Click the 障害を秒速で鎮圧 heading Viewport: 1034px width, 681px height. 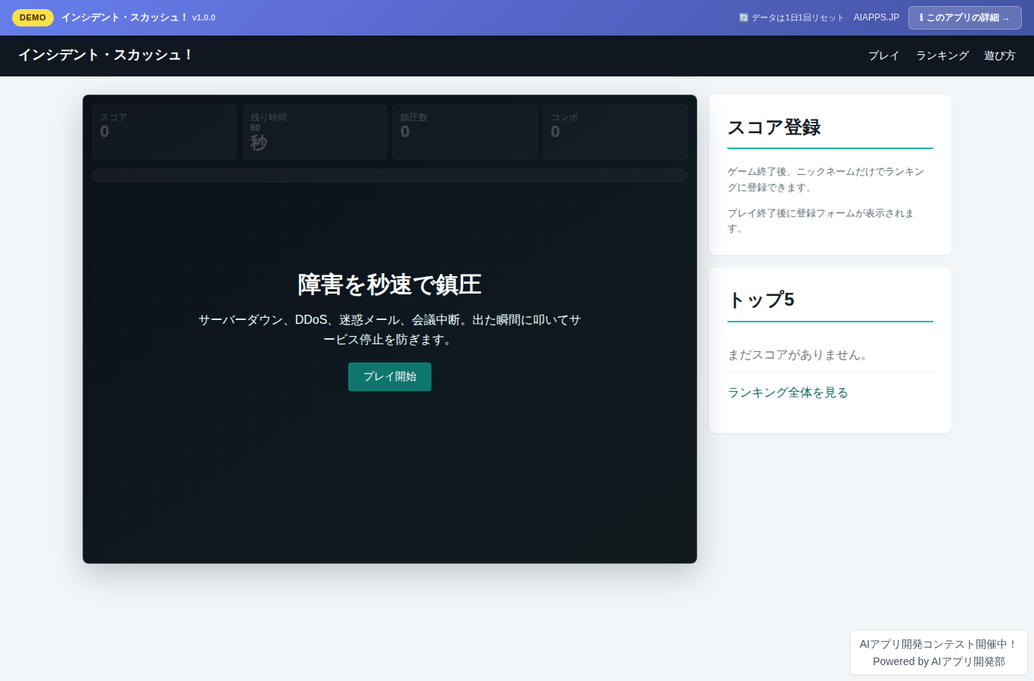389,285
